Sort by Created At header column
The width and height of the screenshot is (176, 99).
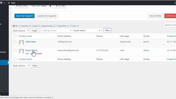(171, 36)
